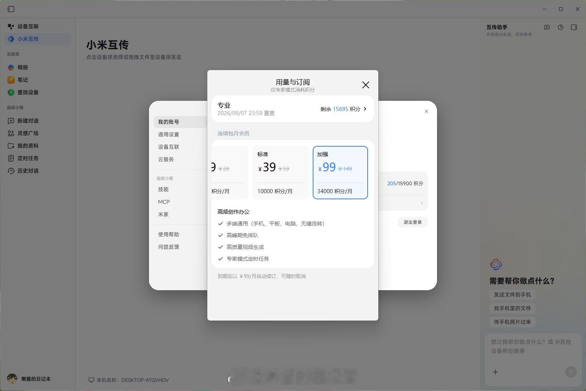Select 小米互传 in the sidebar

[38, 39]
